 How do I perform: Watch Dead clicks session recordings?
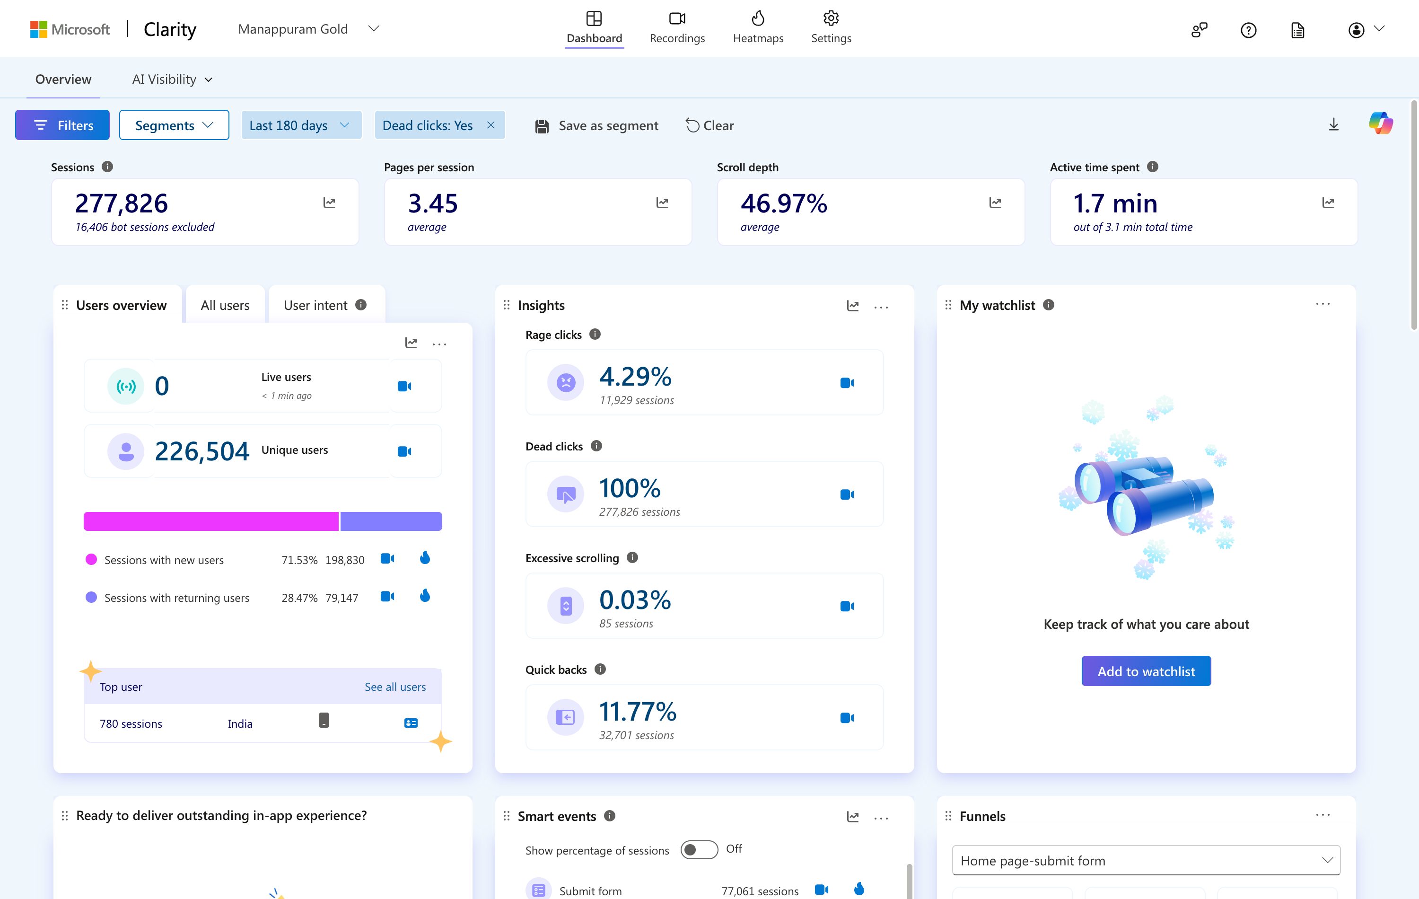pos(847,494)
